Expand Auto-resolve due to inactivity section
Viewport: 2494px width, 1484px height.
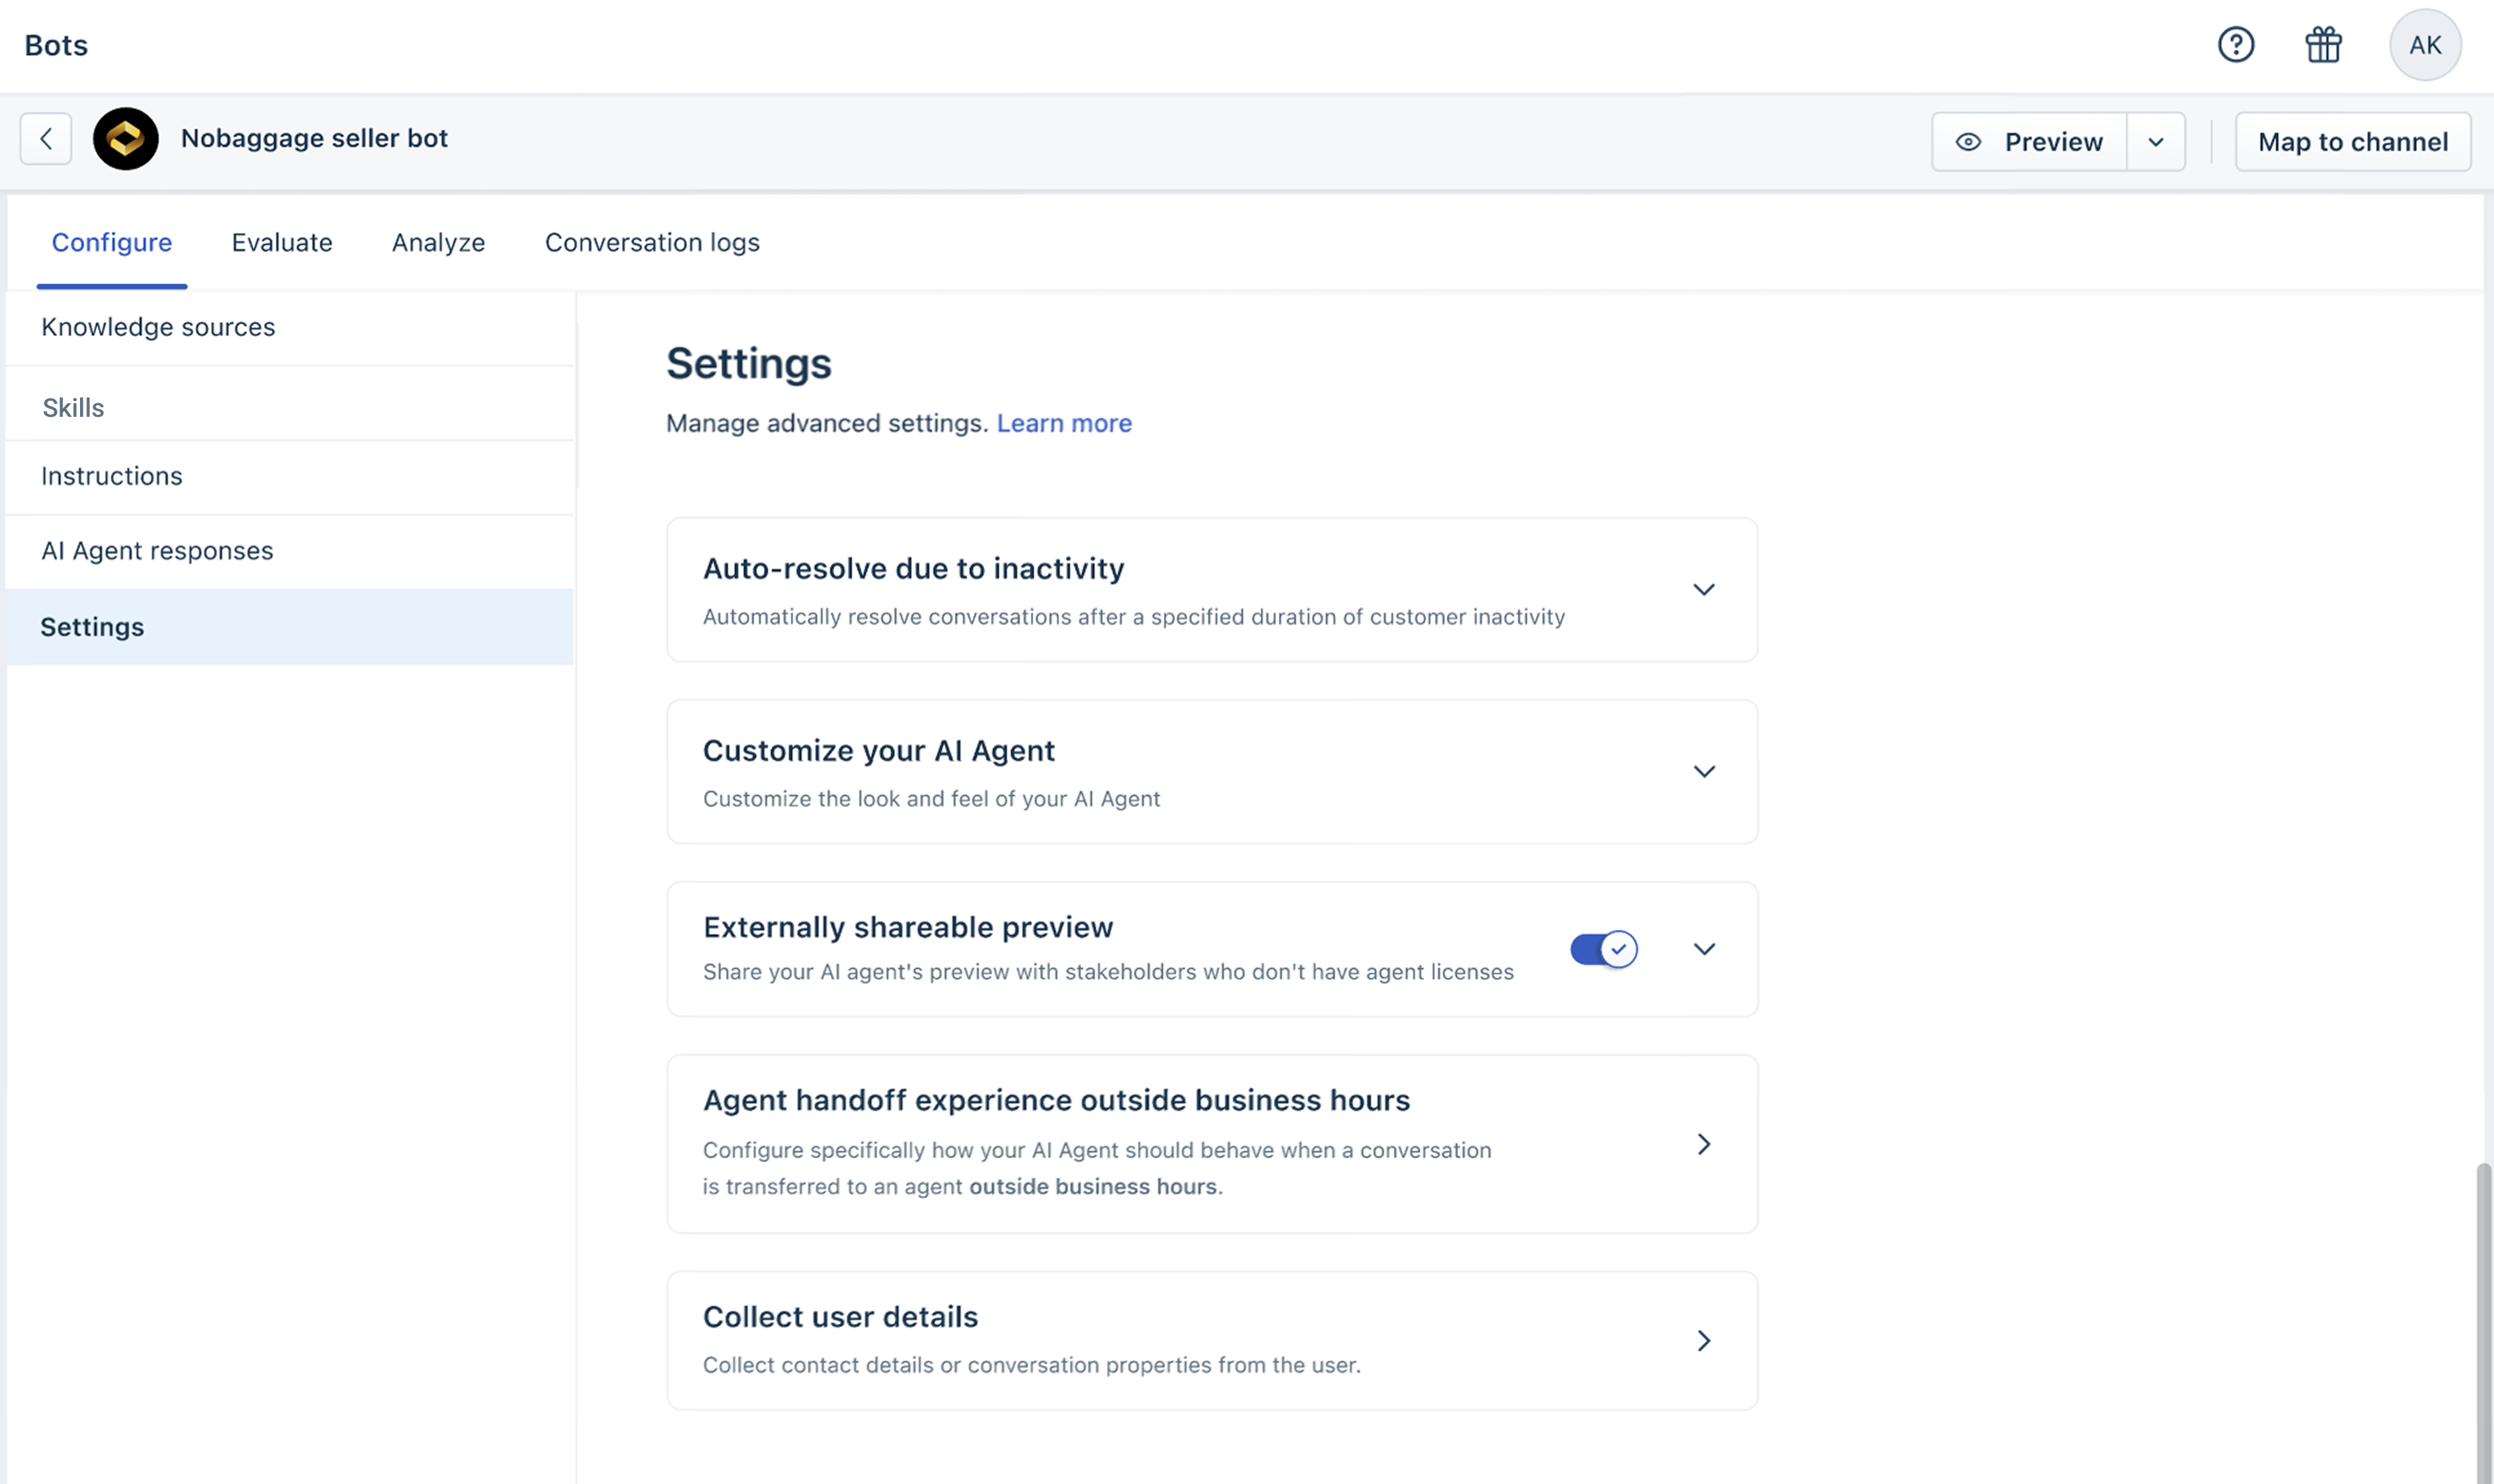click(x=1704, y=589)
